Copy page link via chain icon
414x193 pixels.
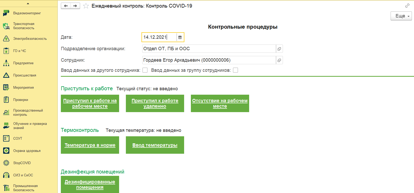[407, 6]
